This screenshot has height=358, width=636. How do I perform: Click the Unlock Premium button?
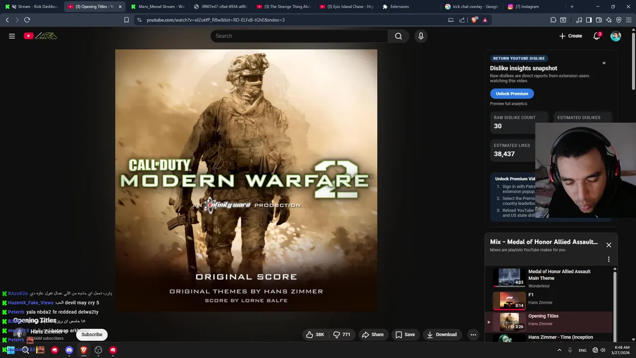click(x=512, y=93)
